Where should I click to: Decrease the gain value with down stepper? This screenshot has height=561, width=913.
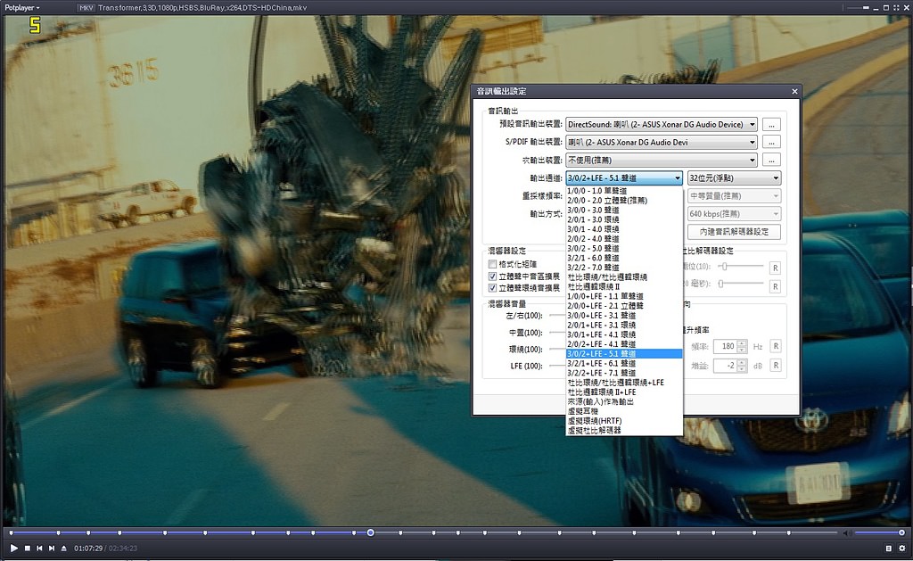742,369
